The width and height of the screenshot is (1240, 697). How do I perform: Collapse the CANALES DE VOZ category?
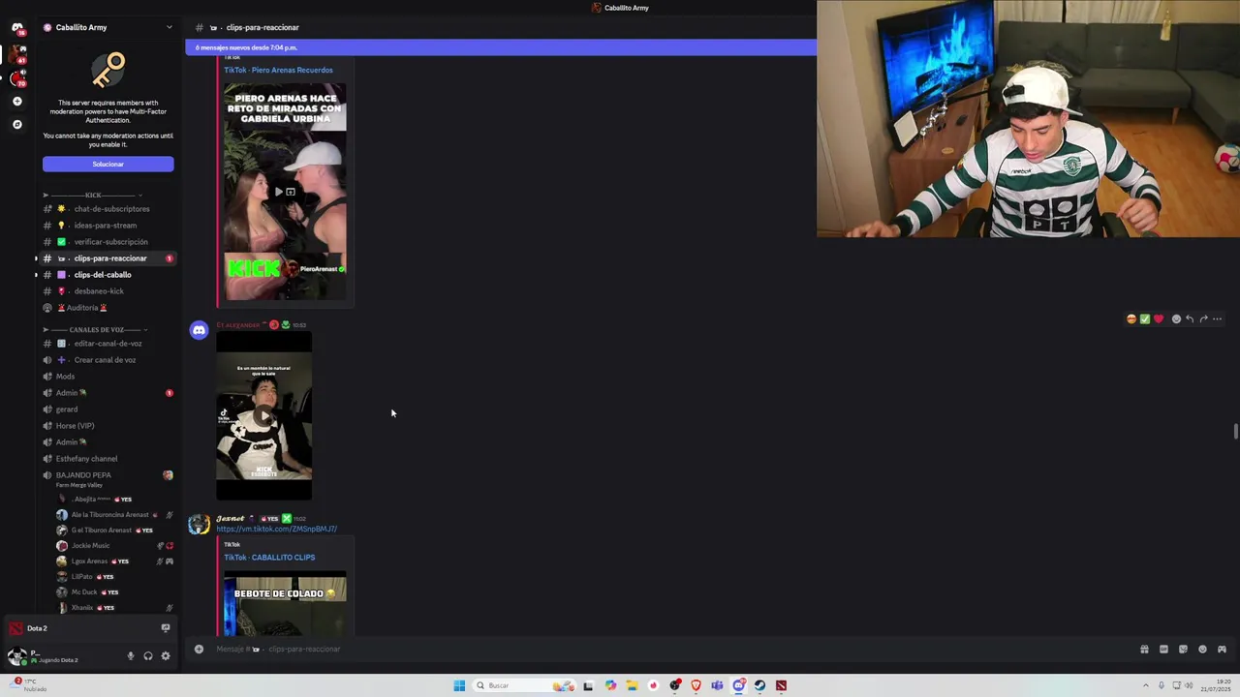(97, 330)
